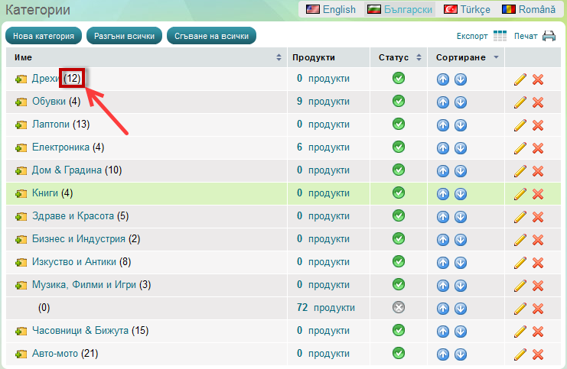Expand the Здраве и Красота folder icon

click(x=21, y=216)
